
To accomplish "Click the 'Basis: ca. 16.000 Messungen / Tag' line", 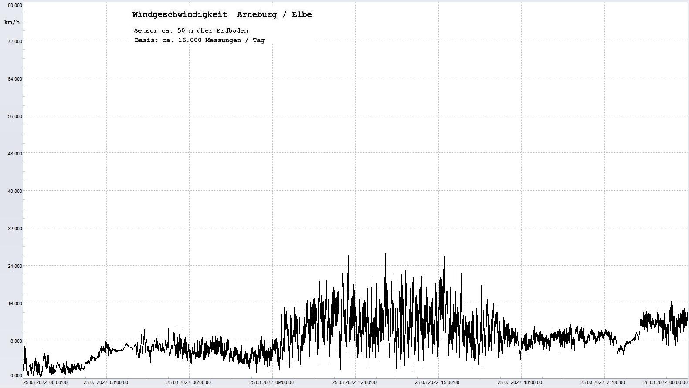I will pyautogui.click(x=199, y=40).
